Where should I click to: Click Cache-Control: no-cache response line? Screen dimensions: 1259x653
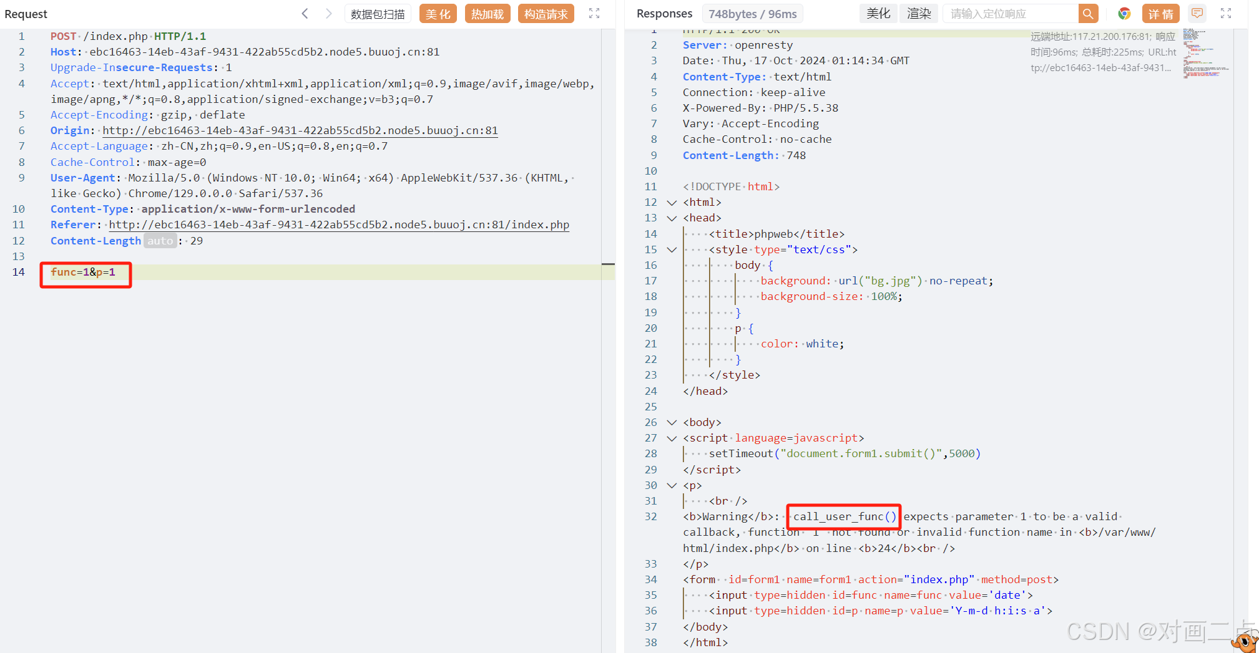coord(757,139)
